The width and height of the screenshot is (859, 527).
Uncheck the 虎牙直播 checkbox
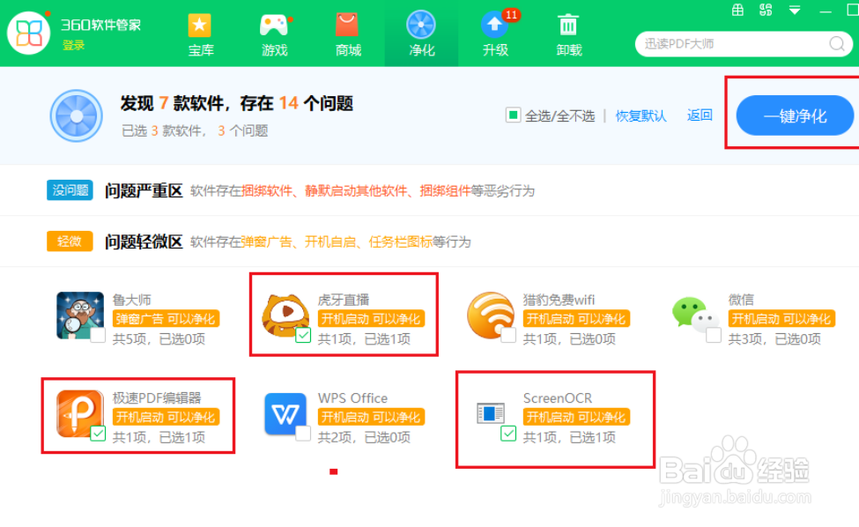coord(303,335)
